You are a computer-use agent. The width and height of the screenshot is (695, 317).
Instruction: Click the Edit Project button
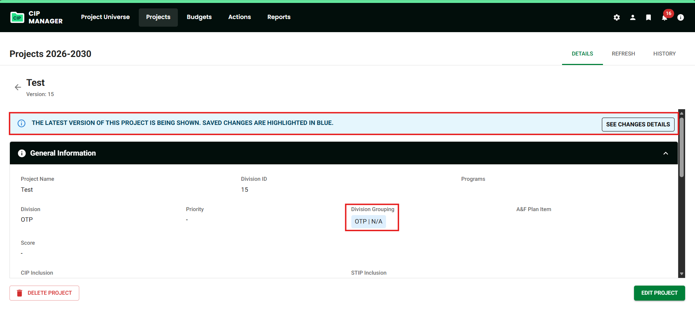[659, 293]
